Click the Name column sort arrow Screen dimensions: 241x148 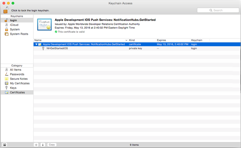(126, 40)
